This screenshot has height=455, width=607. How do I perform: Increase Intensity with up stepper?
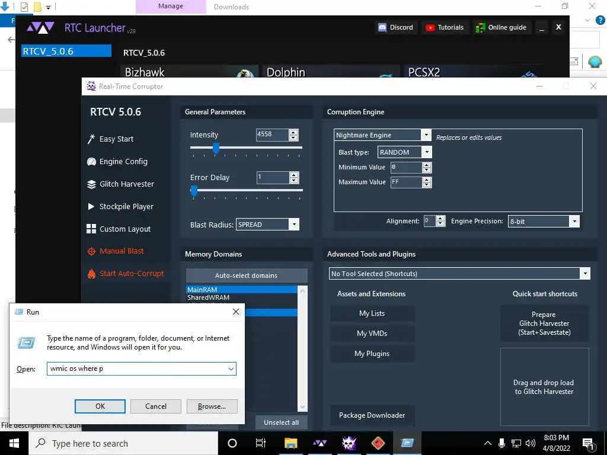(293, 132)
